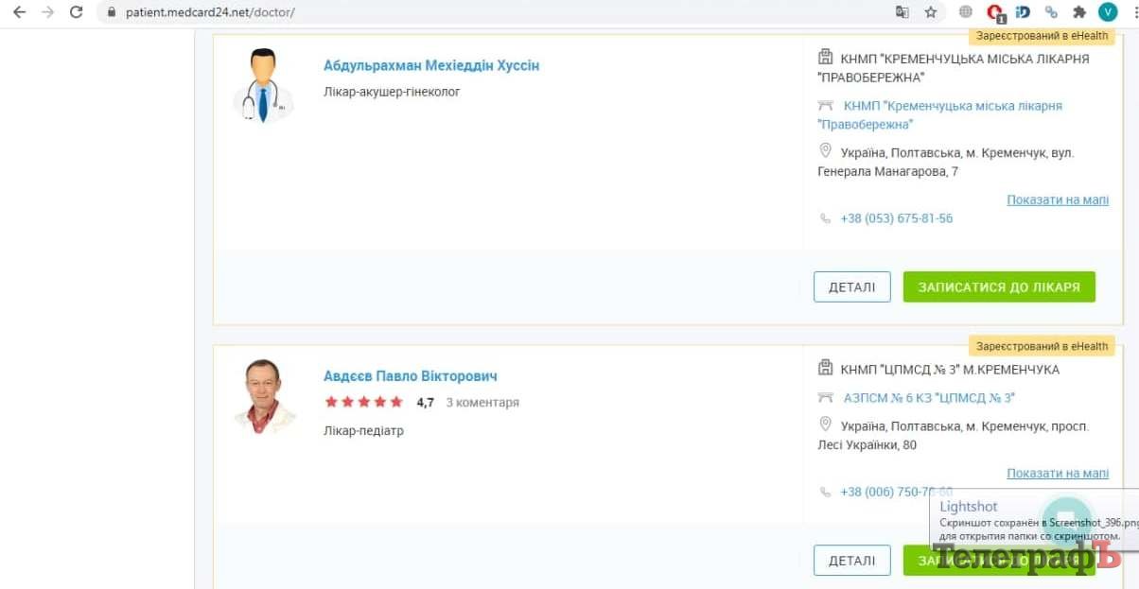Screen dimensions: 1139x589
Task: Click Показати на мапі for Лесі Українки address
Action: 1057,473
